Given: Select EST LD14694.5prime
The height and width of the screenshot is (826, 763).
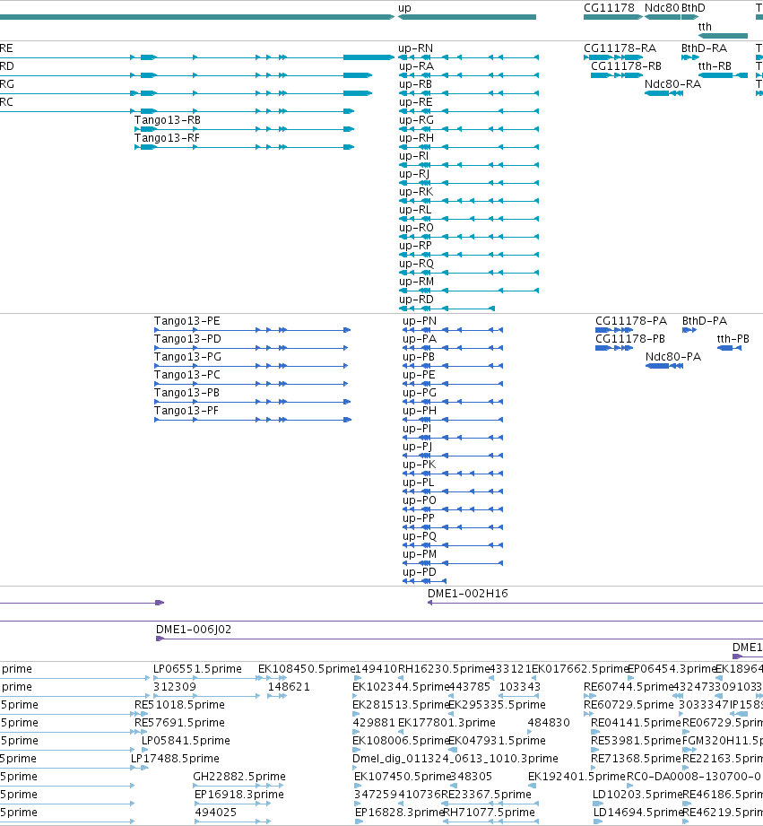Looking at the screenshot, I should [637, 813].
